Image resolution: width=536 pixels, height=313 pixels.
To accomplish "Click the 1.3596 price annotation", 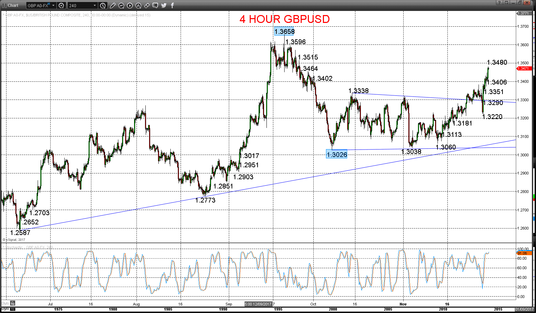I will pyautogui.click(x=296, y=42).
